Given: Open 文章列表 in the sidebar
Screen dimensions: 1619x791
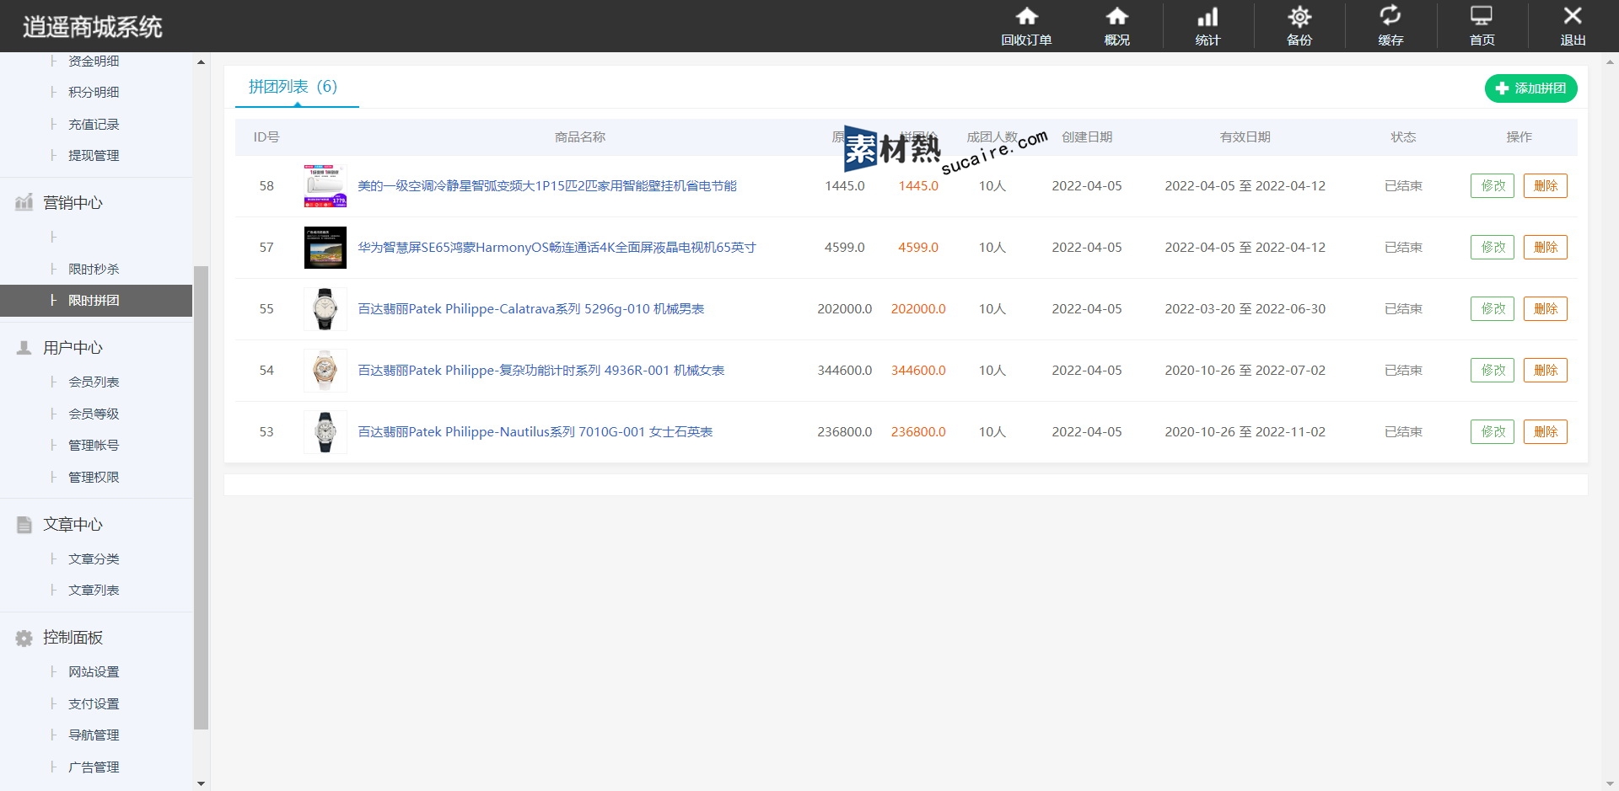Looking at the screenshot, I should click(x=94, y=591).
